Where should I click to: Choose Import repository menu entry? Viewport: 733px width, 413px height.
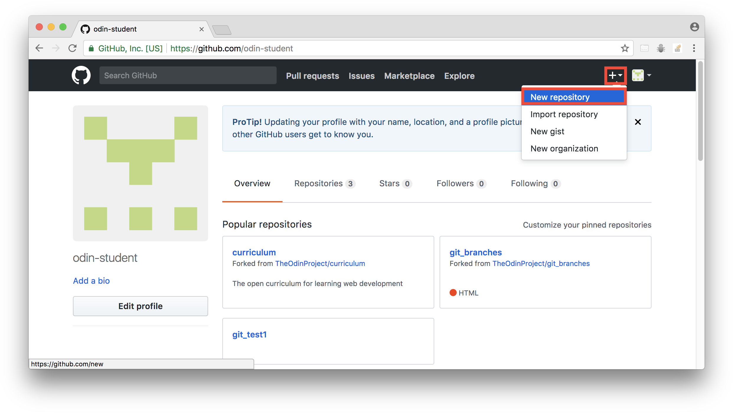[x=574, y=114]
